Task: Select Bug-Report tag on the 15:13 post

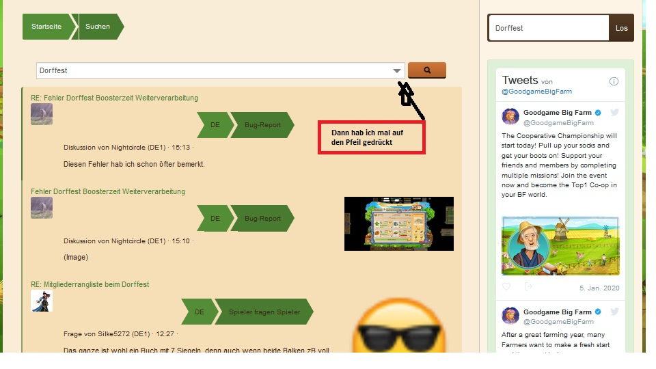Action: tap(262, 124)
